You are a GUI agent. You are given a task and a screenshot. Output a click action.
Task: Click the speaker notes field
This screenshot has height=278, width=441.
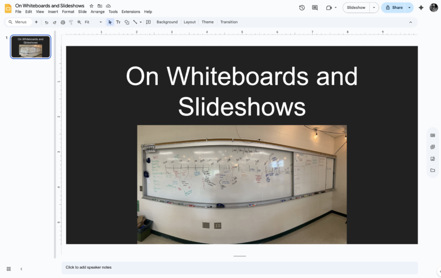coord(239,268)
